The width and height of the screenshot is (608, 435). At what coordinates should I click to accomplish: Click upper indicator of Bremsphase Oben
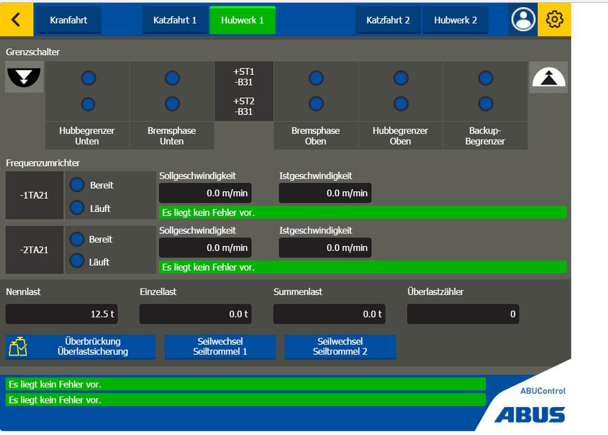pos(316,78)
